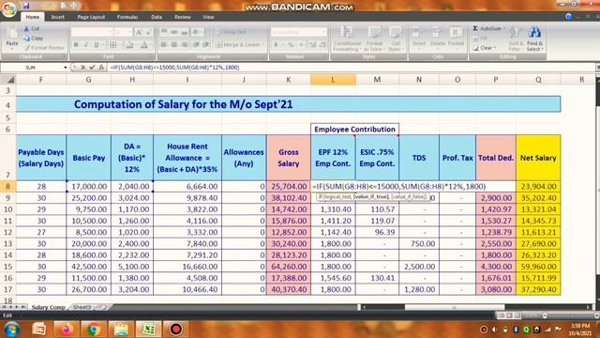The image size is (600, 338).
Task: Open the Office button menu
Action: (x=8, y=8)
